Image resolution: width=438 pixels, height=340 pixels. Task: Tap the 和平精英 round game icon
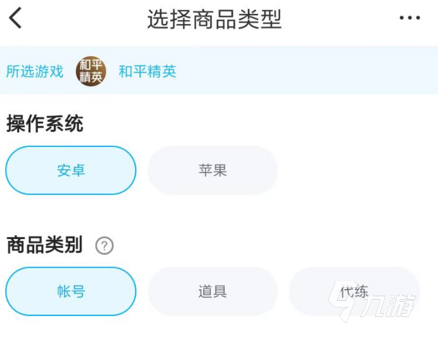90,71
